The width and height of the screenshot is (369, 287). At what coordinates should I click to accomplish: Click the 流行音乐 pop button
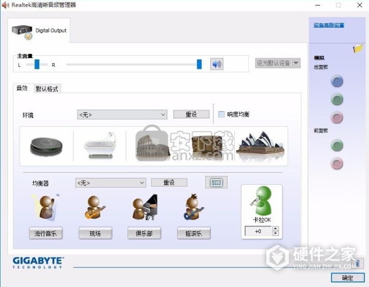(46, 233)
